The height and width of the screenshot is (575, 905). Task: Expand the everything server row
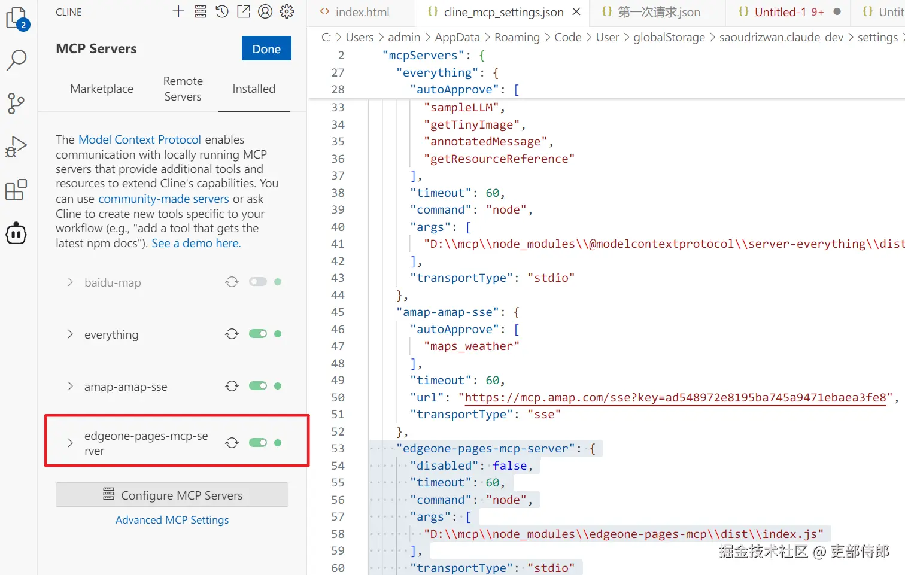pos(70,334)
